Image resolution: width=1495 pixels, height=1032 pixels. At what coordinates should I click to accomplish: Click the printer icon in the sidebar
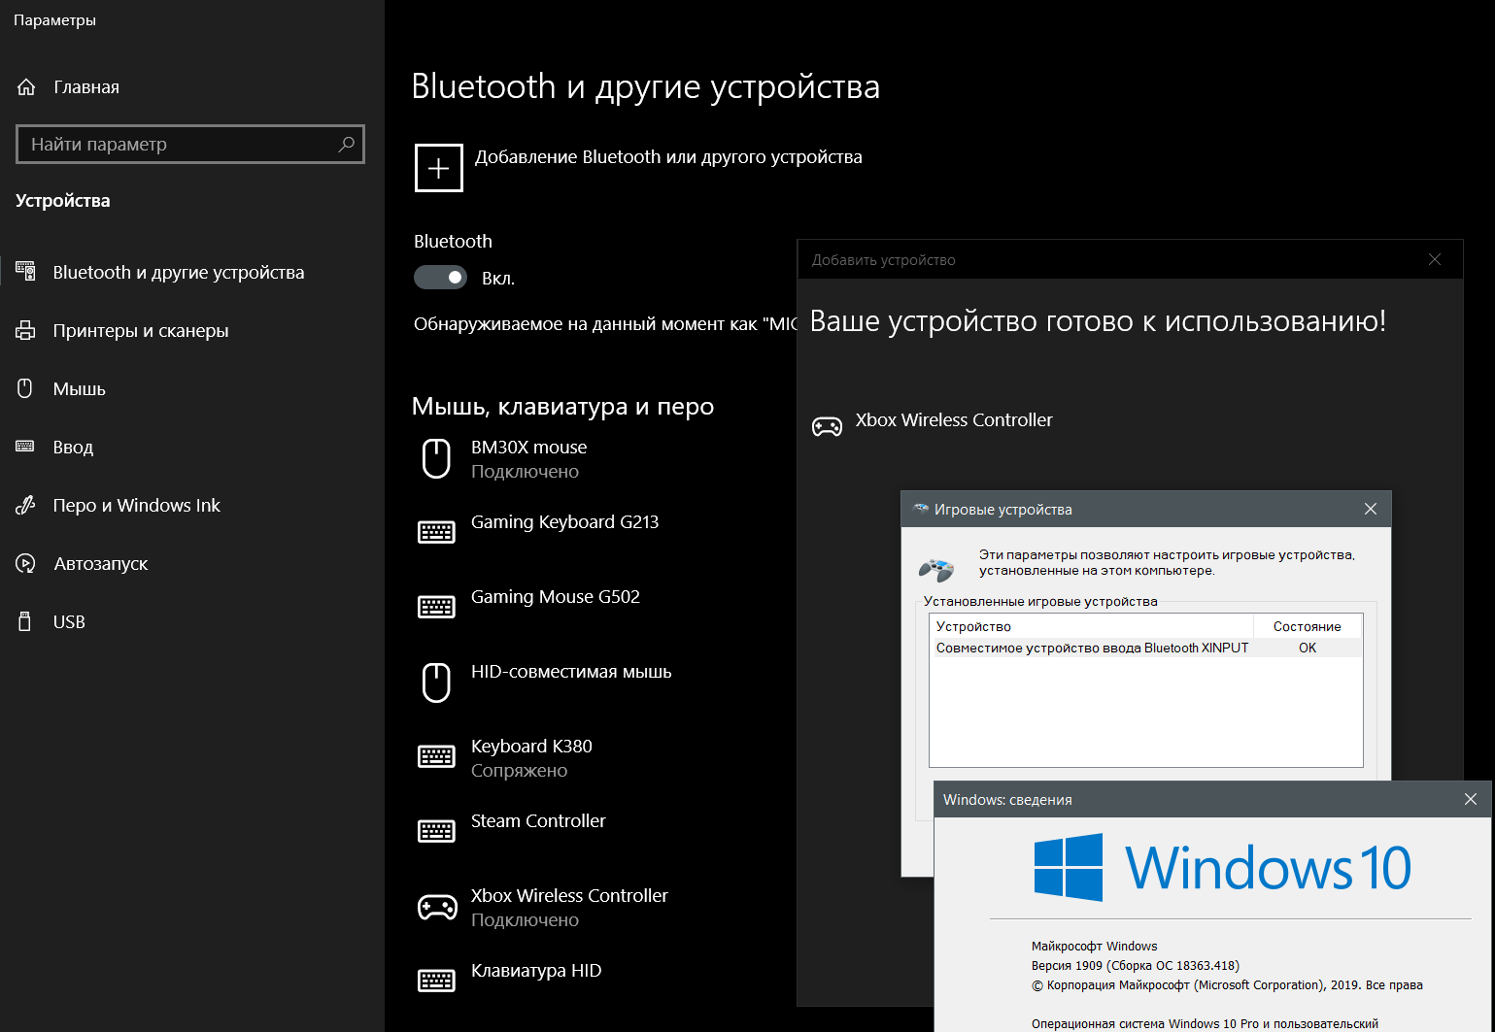tap(26, 330)
